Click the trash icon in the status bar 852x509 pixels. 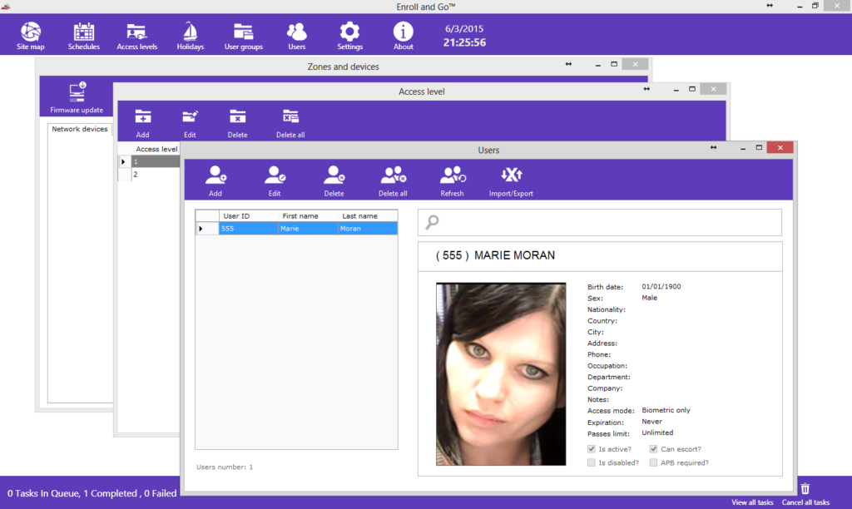point(804,489)
